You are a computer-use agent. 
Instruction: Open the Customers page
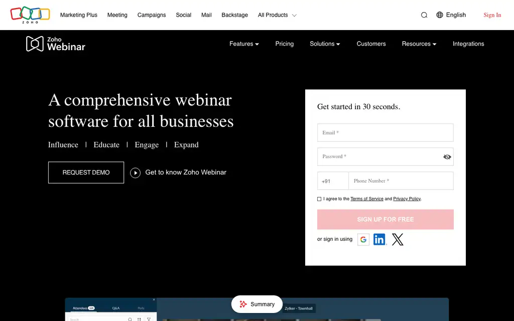371,44
